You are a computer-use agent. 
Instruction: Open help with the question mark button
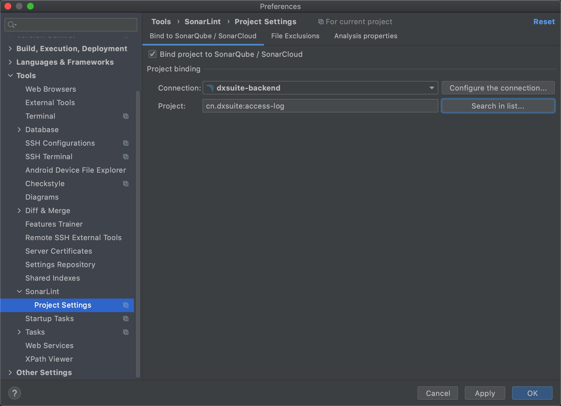[15, 393]
